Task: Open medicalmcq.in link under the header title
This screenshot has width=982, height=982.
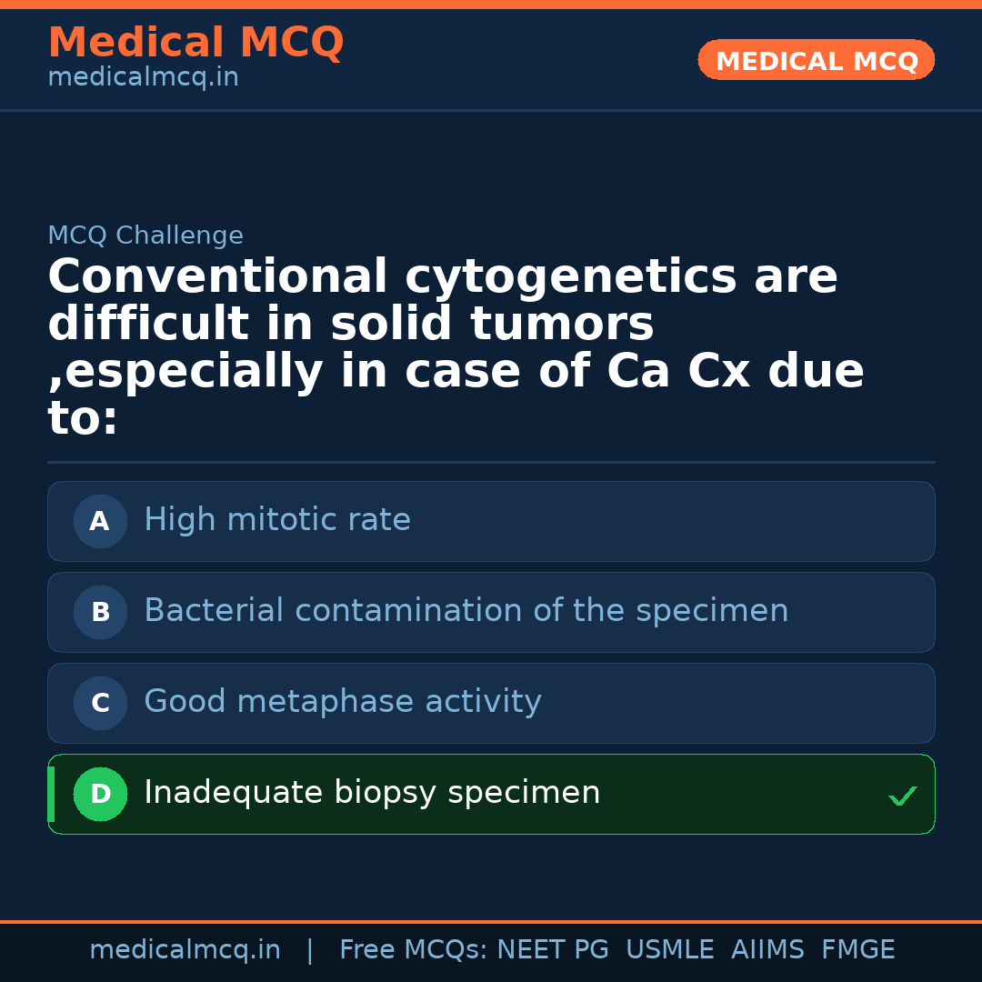Action: click(x=143, y=77)
